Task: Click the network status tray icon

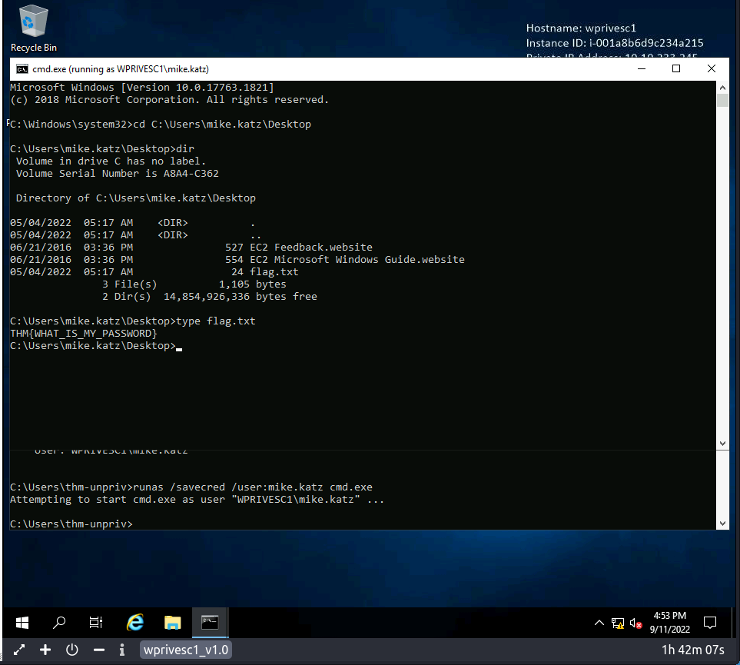Action: [618, 623]
